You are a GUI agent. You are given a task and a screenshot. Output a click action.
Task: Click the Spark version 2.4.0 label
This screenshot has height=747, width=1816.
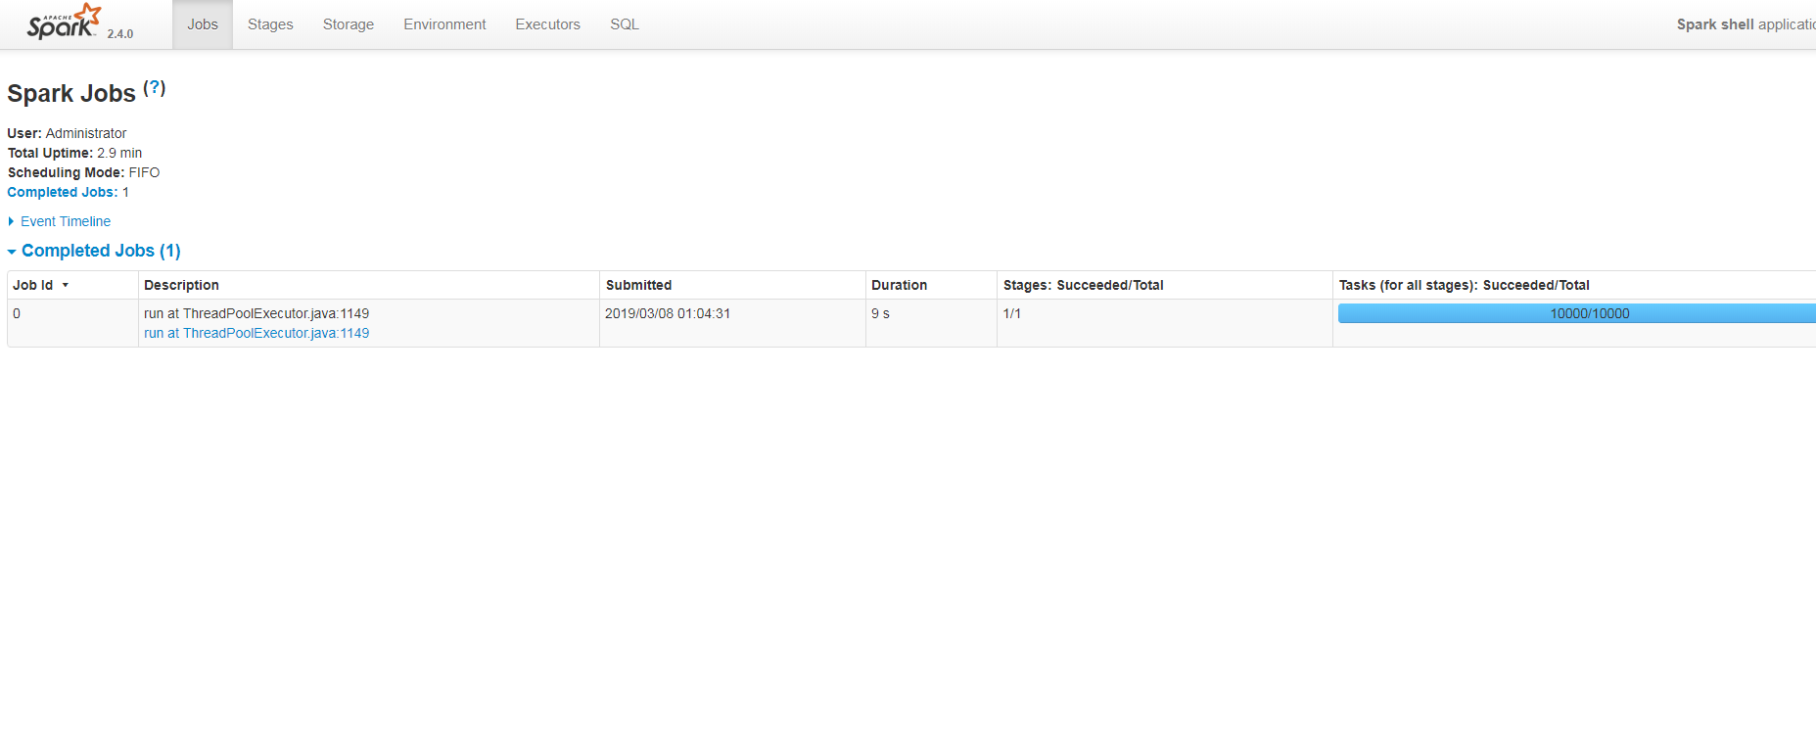pyautogui.click(x=120, y=33)
